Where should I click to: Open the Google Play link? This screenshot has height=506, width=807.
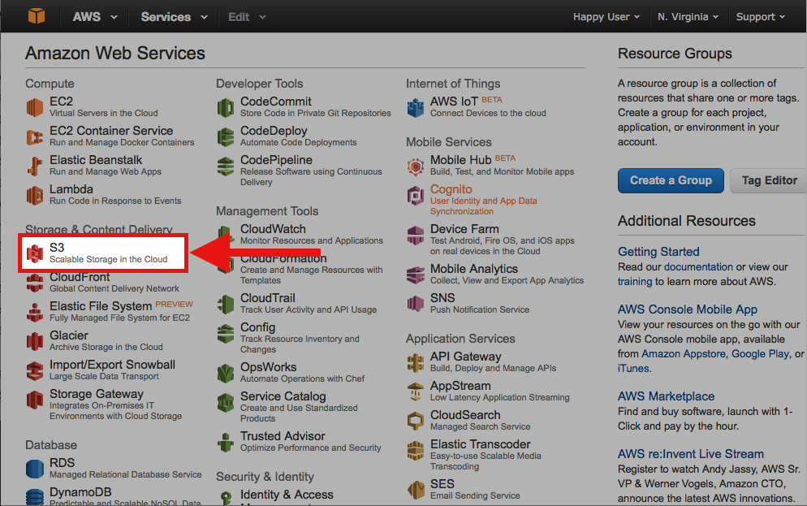coord(760,353)
